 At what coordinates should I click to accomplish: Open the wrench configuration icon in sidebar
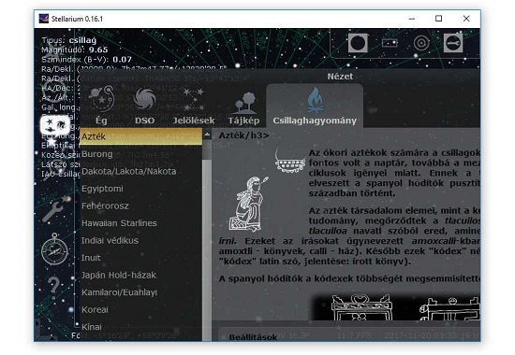(55, 210)
